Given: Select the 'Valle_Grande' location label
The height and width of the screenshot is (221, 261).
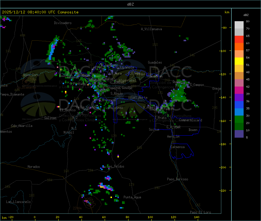Looking at the screenshot, I should pyautogui.click(x=86, y=107).
